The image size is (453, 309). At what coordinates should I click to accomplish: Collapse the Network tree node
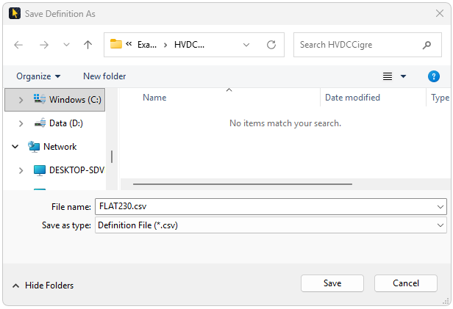coord(15,147)
